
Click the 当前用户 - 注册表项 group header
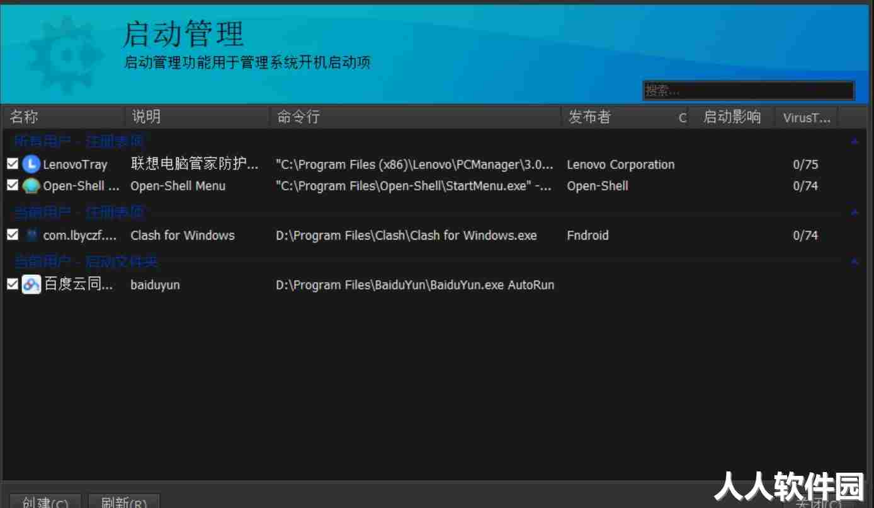(79, 212)
